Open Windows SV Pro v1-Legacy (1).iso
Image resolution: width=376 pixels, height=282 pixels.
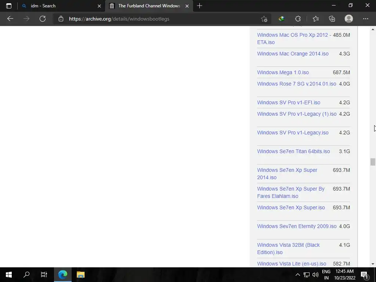[x=297, y=114]
